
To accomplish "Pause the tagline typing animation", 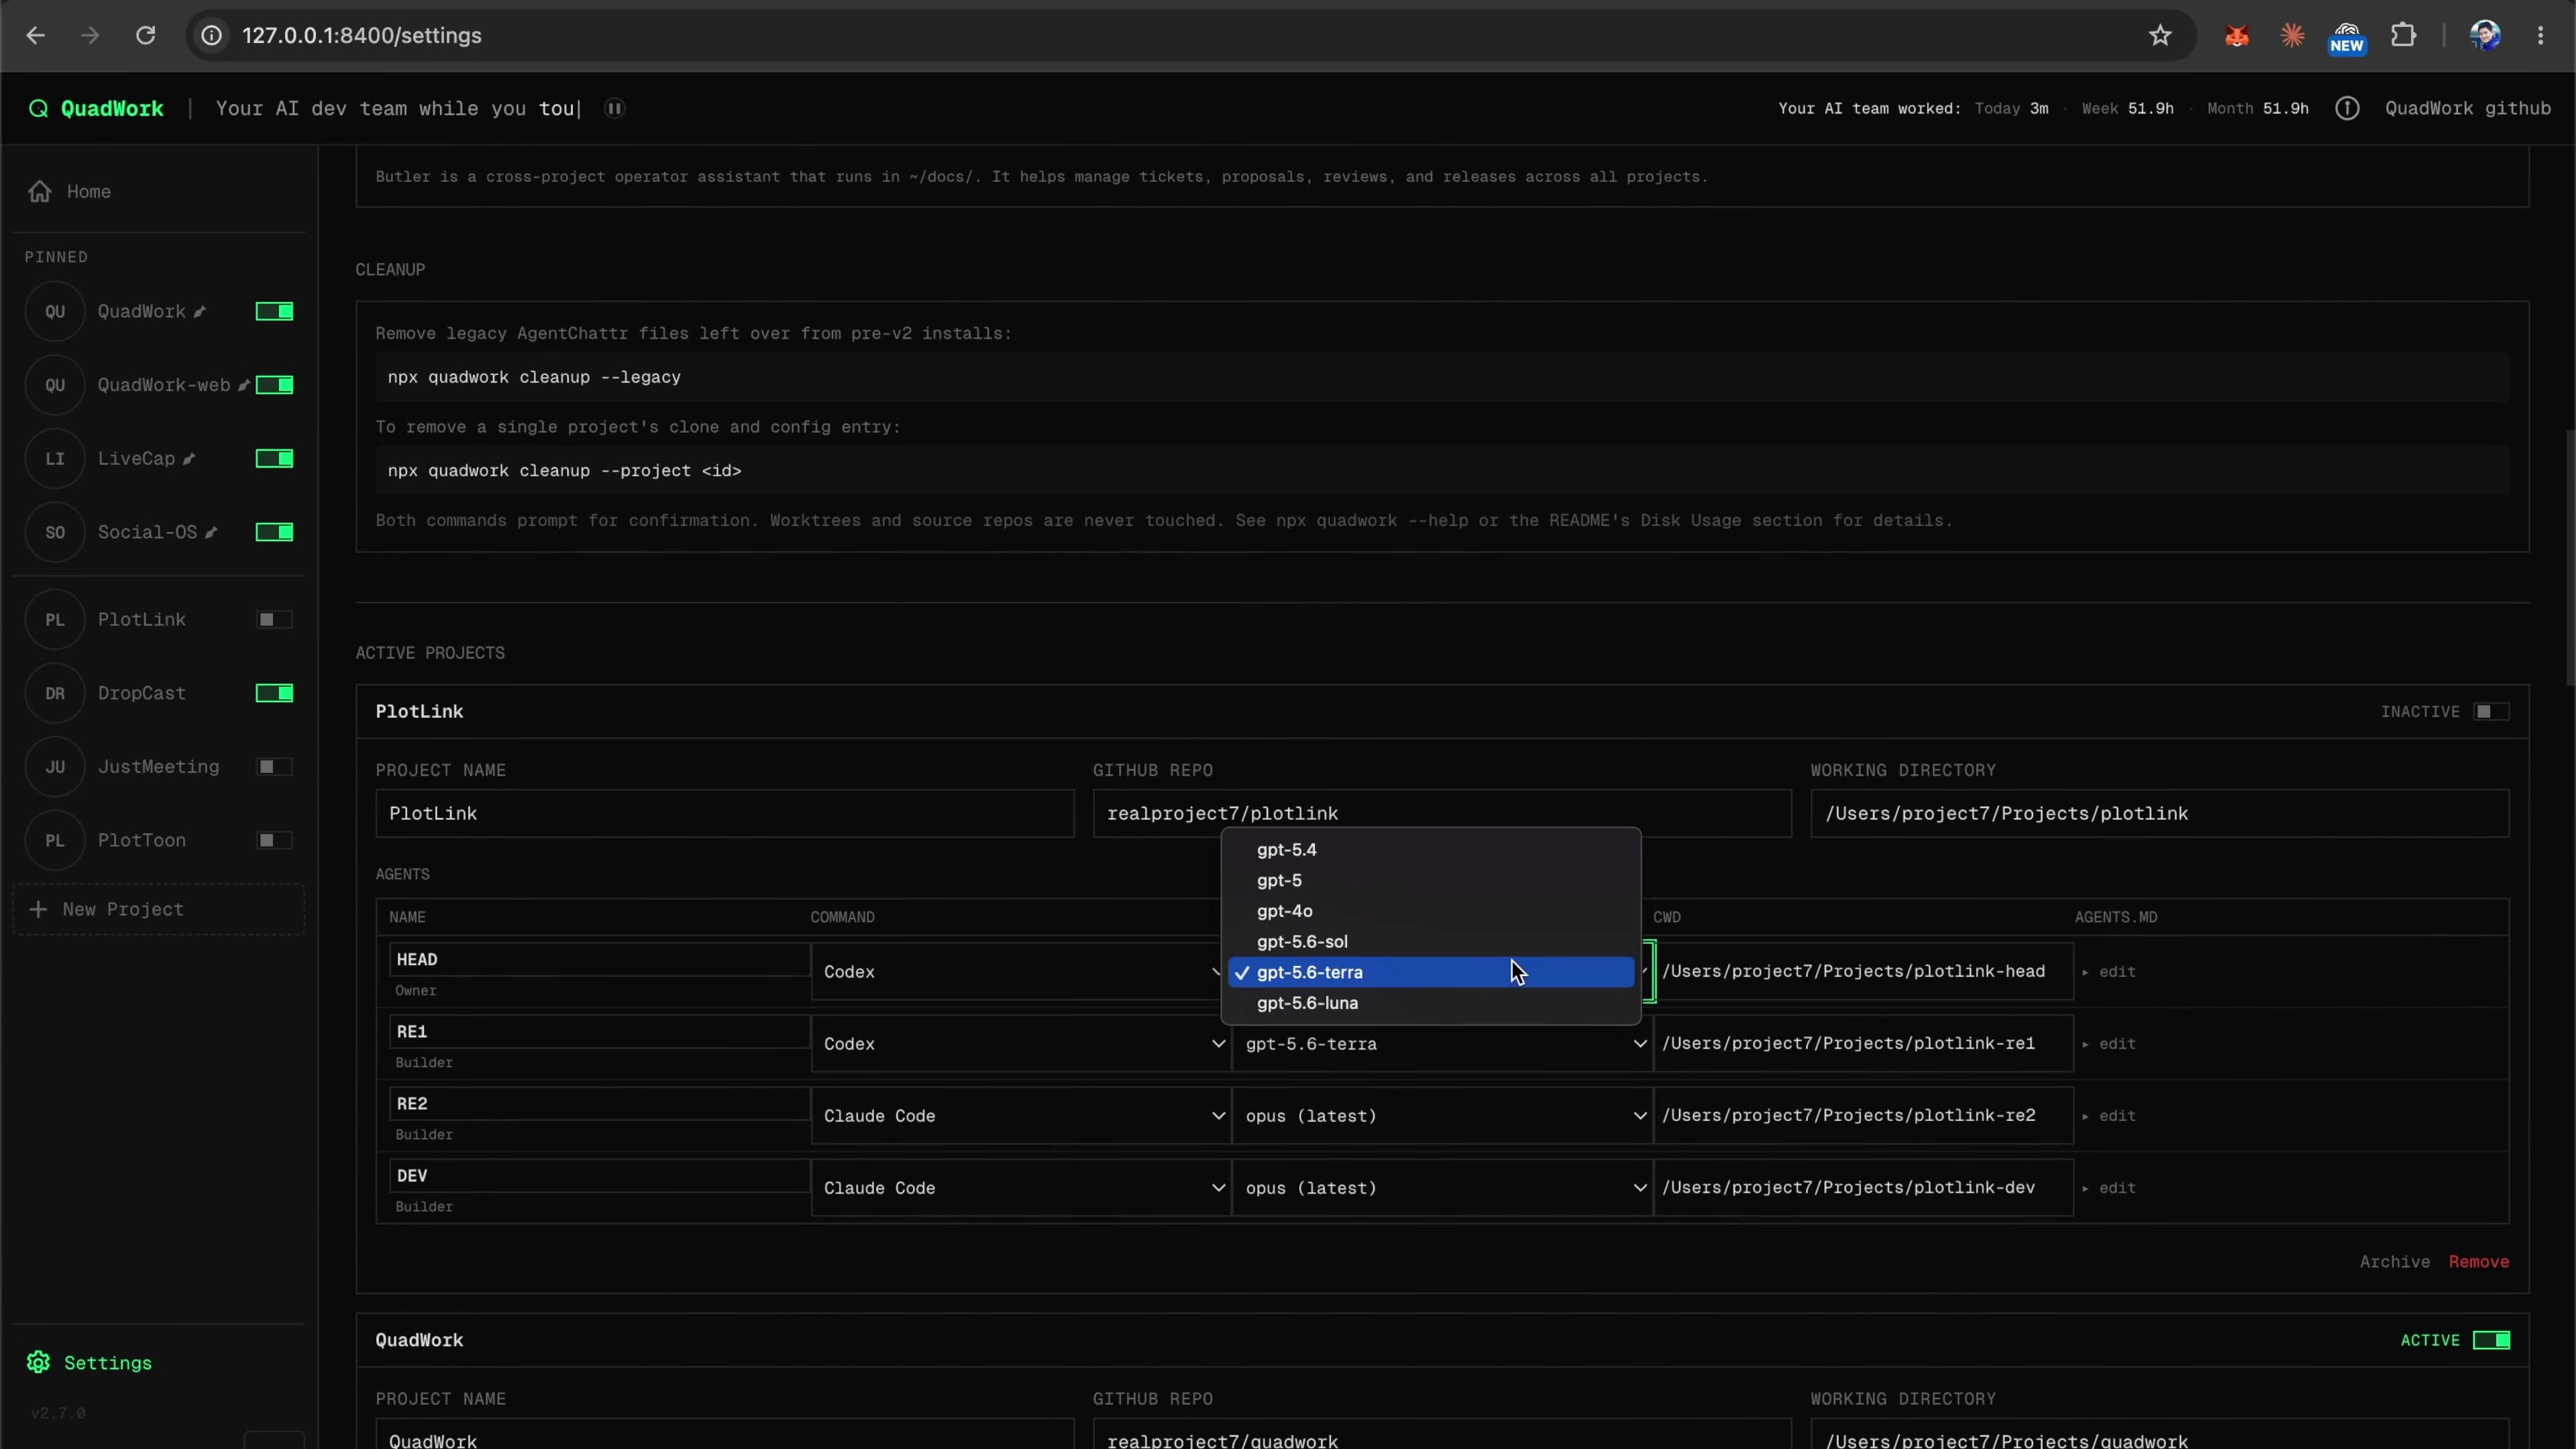I will click(x=615, y=108).
